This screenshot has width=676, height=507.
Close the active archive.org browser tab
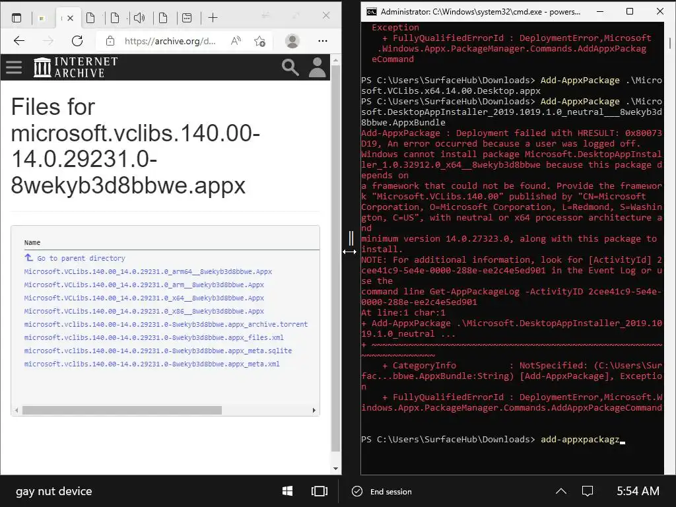(x=70, y=18)
